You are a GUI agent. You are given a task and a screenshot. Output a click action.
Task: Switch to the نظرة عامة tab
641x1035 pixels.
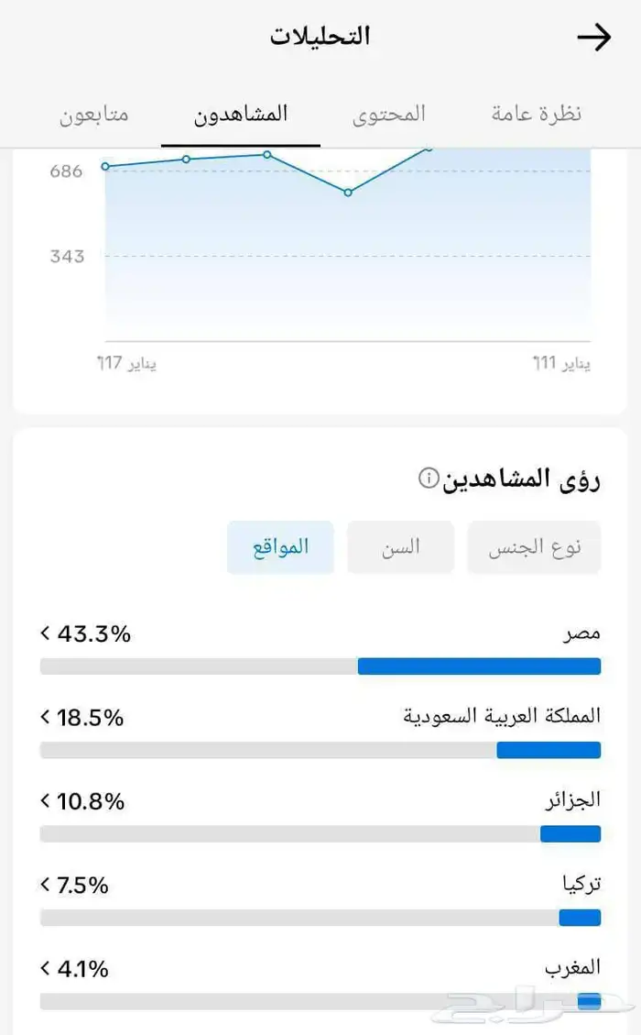537,115
